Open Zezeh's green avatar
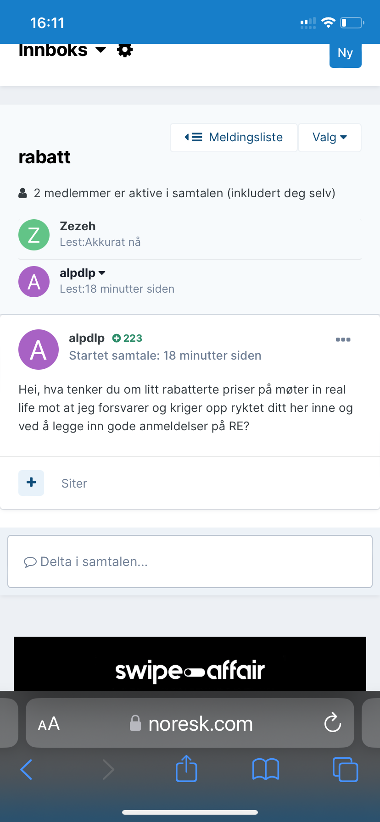Image resolution: width=380 pixels, height=822 pixels. pos(34,234)
